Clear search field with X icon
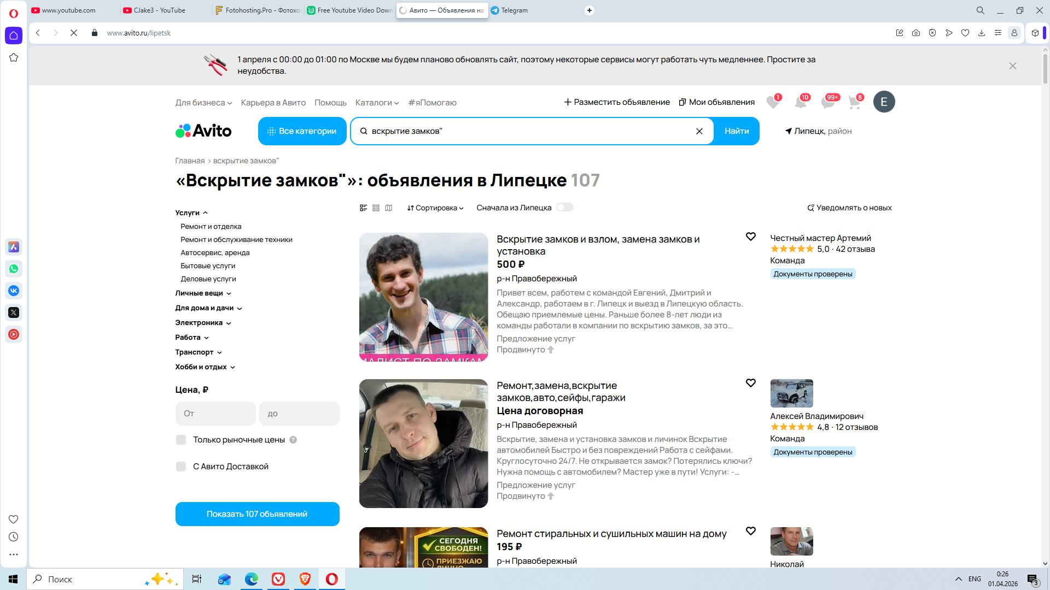Image resolution: width=1050 pixels, height=590 pixels. 699,131
